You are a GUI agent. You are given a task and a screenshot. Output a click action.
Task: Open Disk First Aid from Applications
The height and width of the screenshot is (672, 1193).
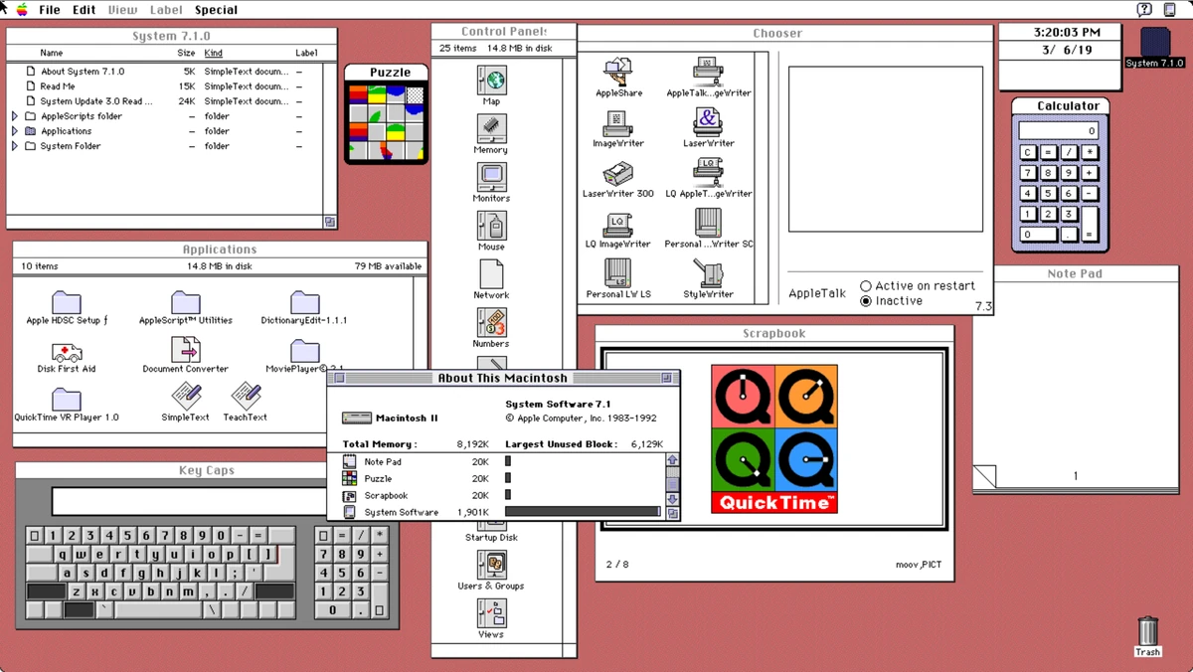pos(66,354)
